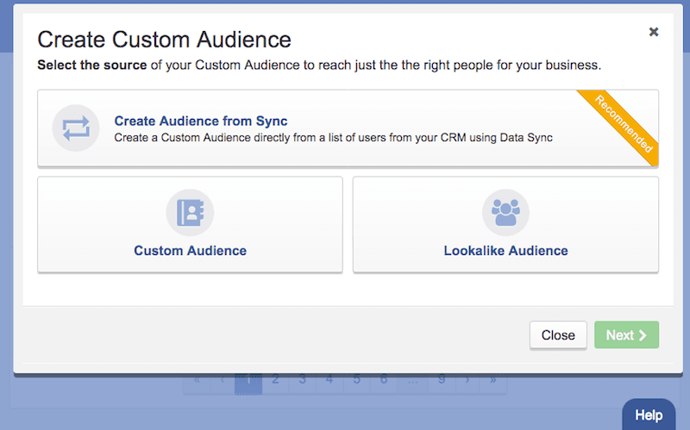Click the address book Custom Audience icon
Image resolution: width=690 pixels, height=430 pixels.
[190, 213]
